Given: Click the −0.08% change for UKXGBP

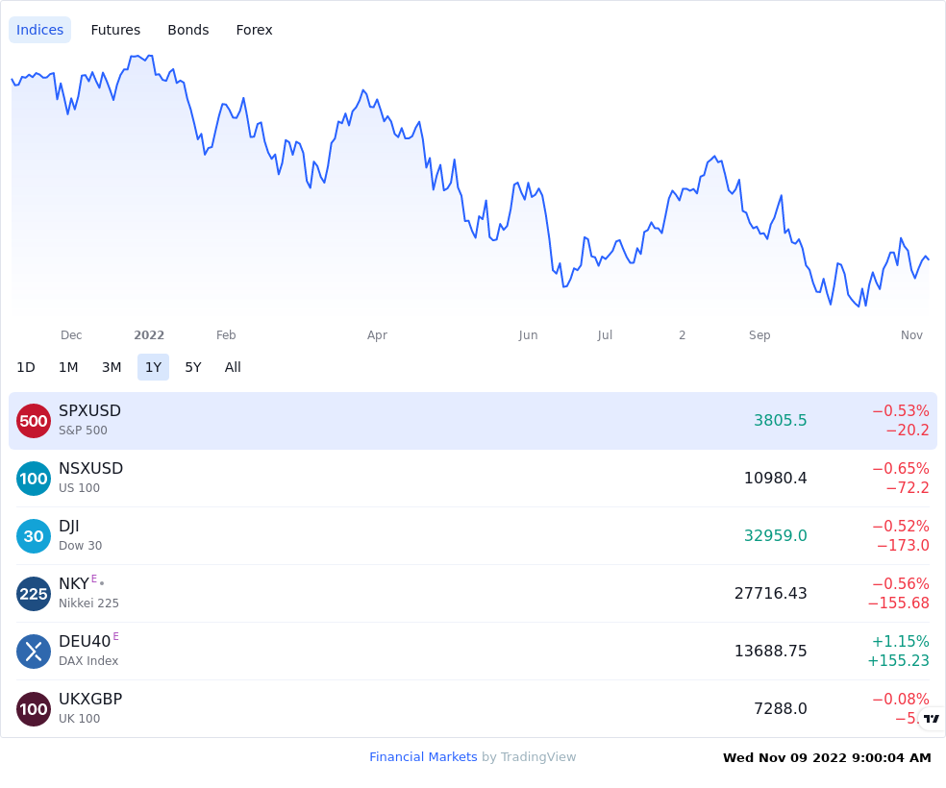Looking at the screenshot, I should click(x=900, y=699).
